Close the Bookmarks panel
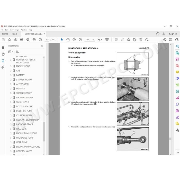 click(42, 46)
